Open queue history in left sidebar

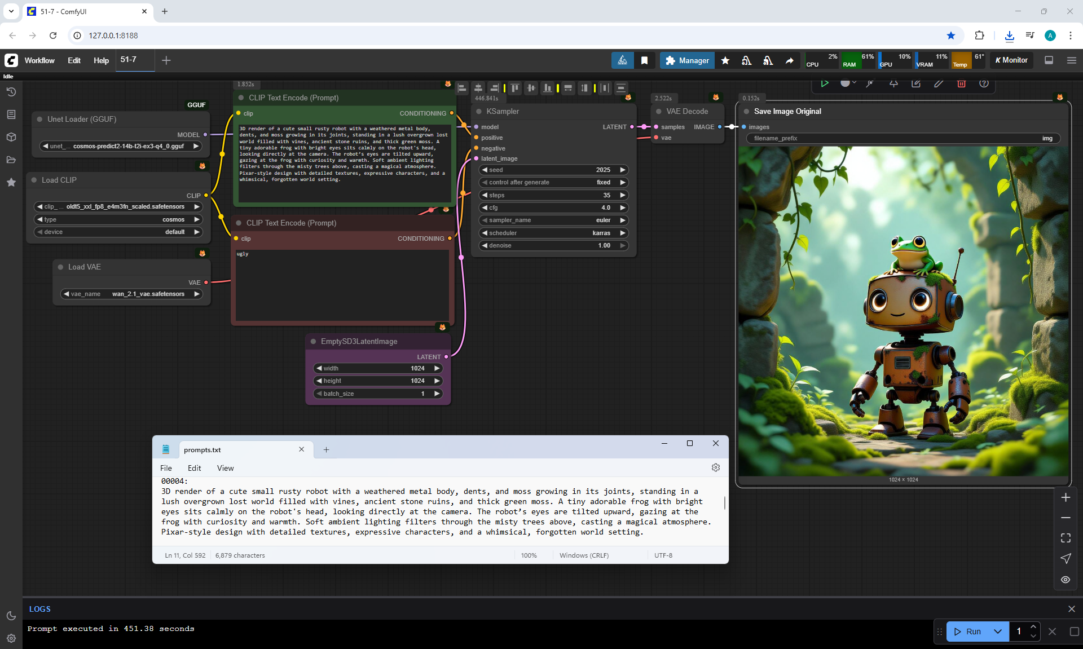11,92
